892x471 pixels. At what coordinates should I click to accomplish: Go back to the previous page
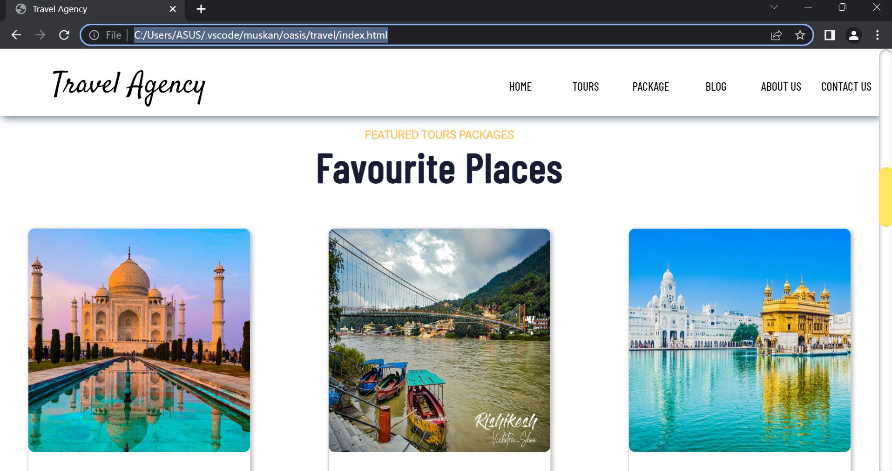[x=16, y=35]
